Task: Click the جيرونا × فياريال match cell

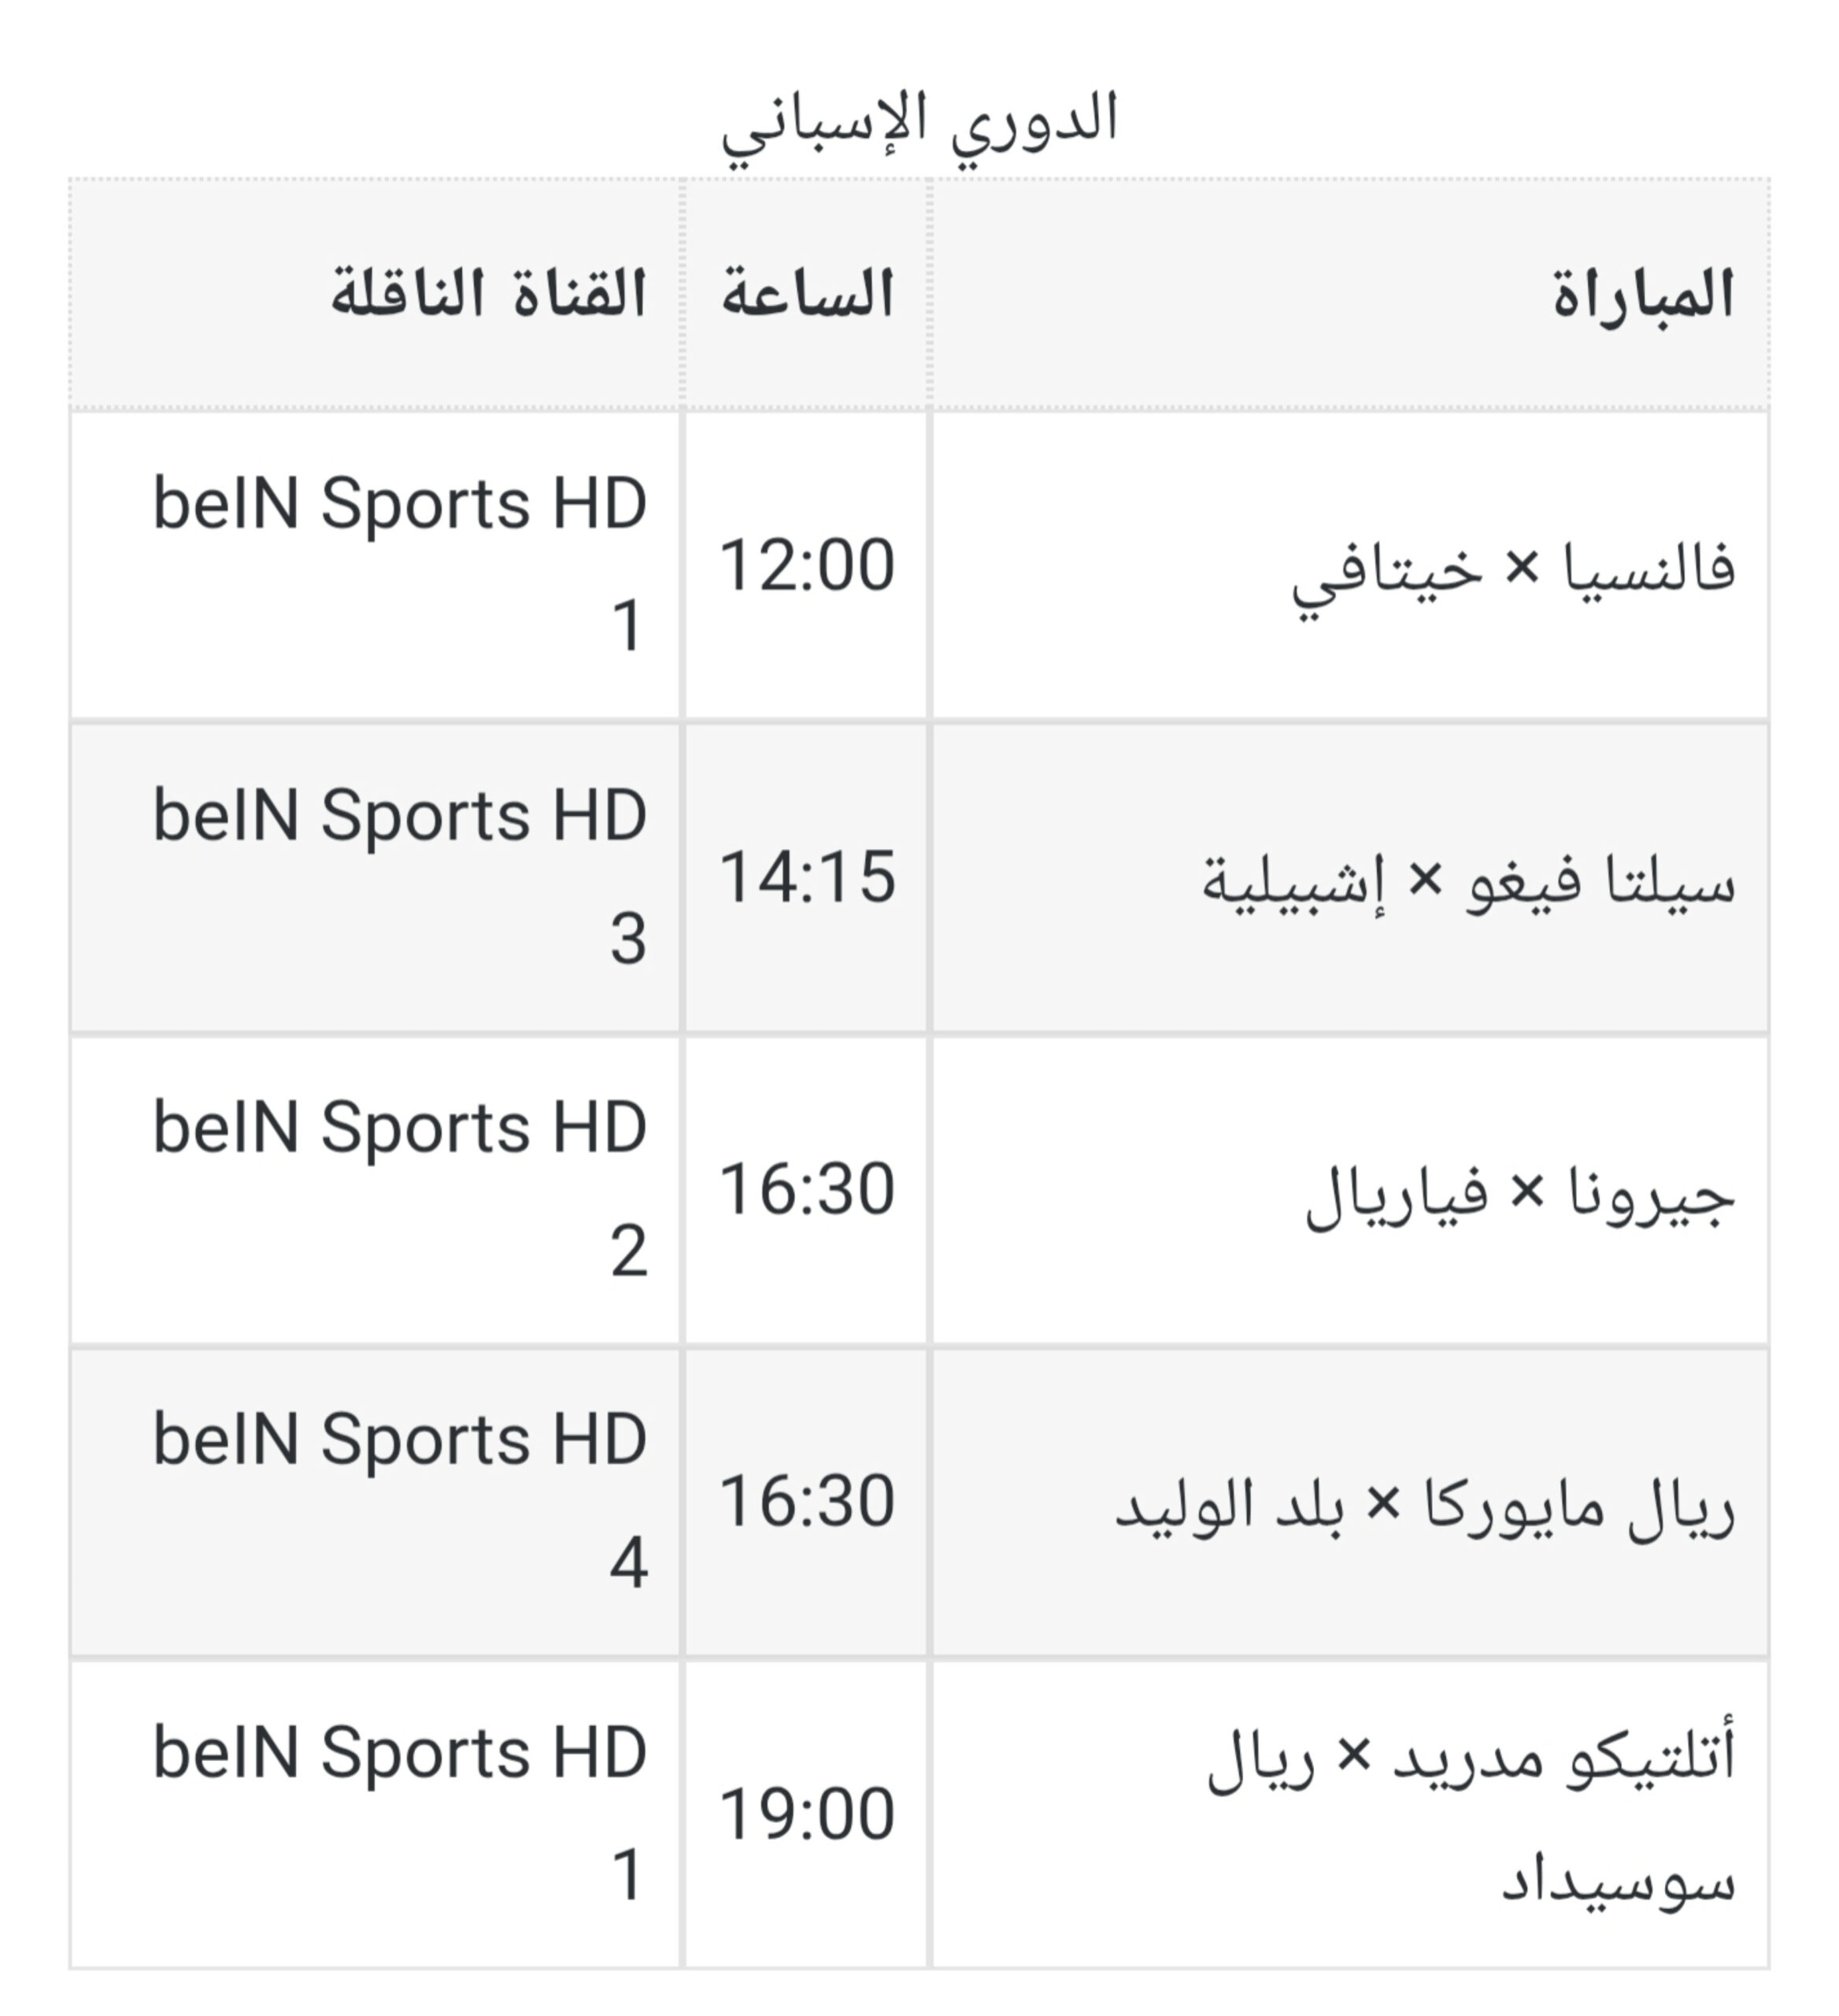Action: pos(1350,1190)
